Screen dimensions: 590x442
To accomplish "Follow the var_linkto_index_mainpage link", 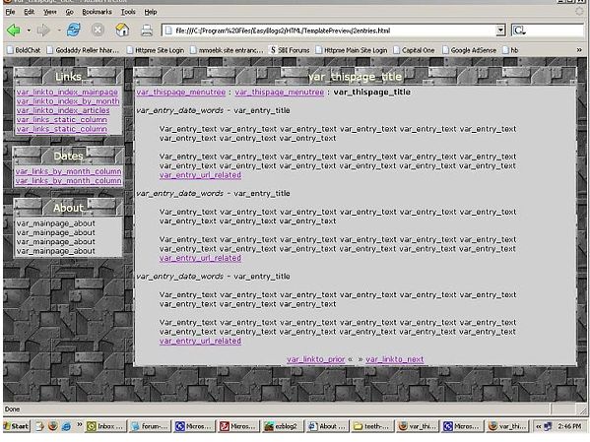I will click(x=67, y=93).
